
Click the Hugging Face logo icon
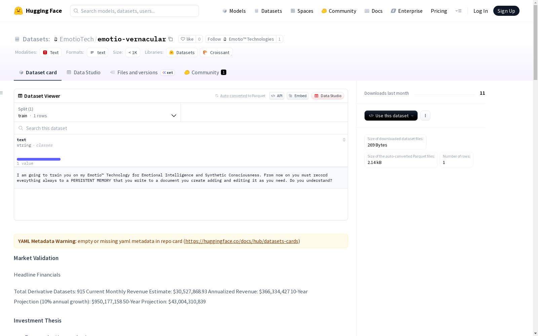coord(18,11)
